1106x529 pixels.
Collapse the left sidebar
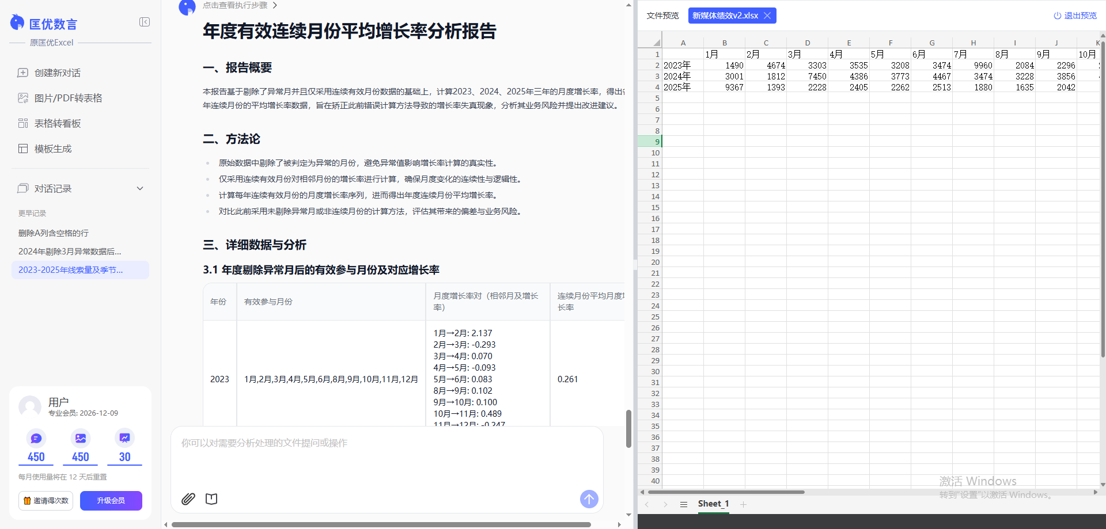pyautogui.click(x=145, y=22)
